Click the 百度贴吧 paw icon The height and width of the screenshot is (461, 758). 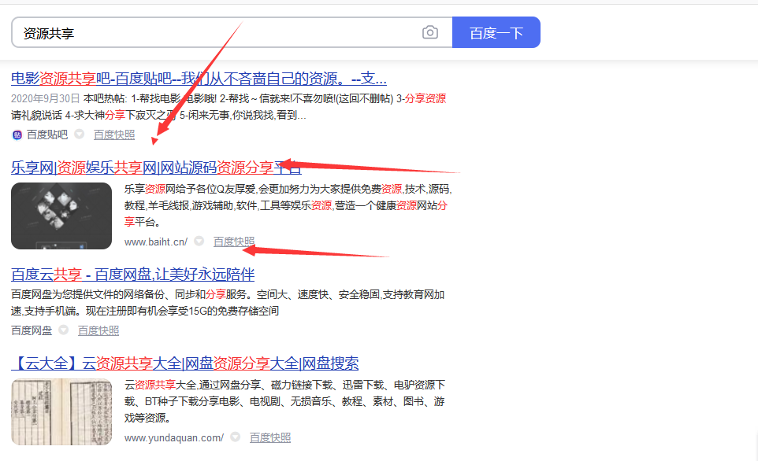point(17,135)
